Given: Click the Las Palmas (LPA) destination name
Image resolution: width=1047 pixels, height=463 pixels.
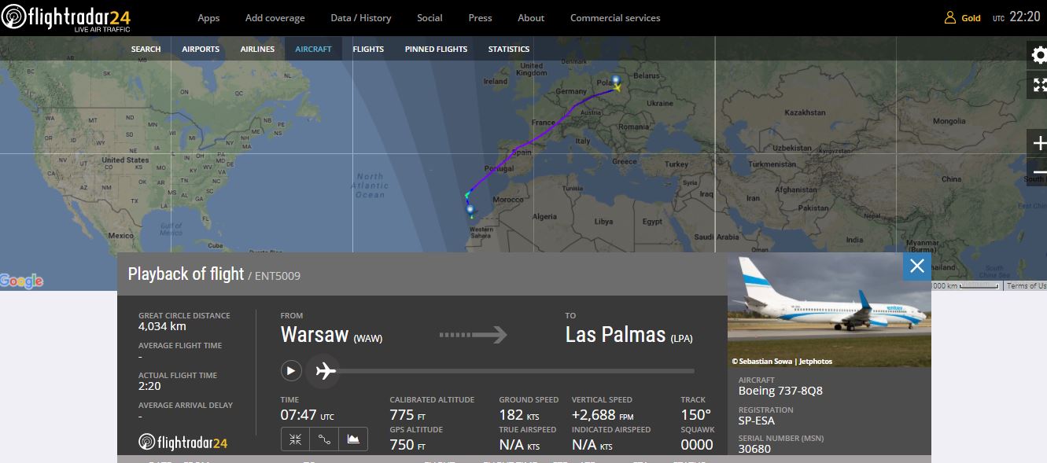Looking at the screenshot, I should (629, 335).
